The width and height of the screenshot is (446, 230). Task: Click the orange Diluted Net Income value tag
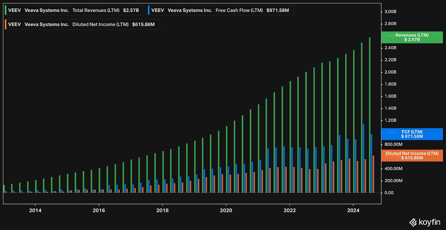point(412,155)
